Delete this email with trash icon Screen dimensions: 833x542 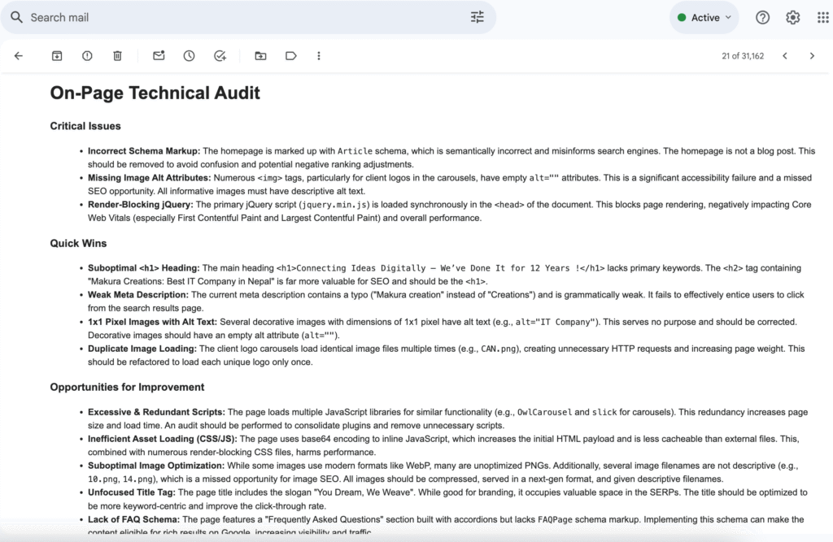pyautogui.click(x=117, y=56)
